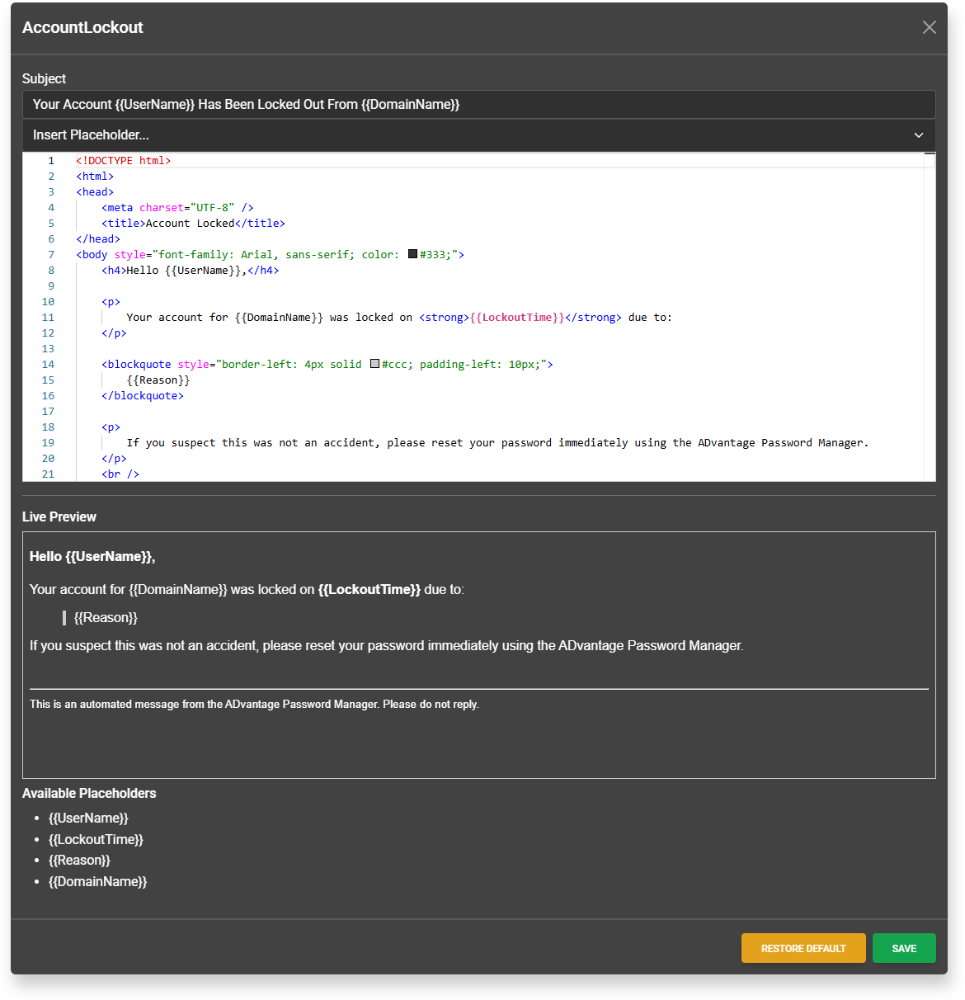The height and width of the screenshot is (1000, 965).
Task: Click {{DomainName}} in Available Placeholders list
Action: [x=97, y=882]
